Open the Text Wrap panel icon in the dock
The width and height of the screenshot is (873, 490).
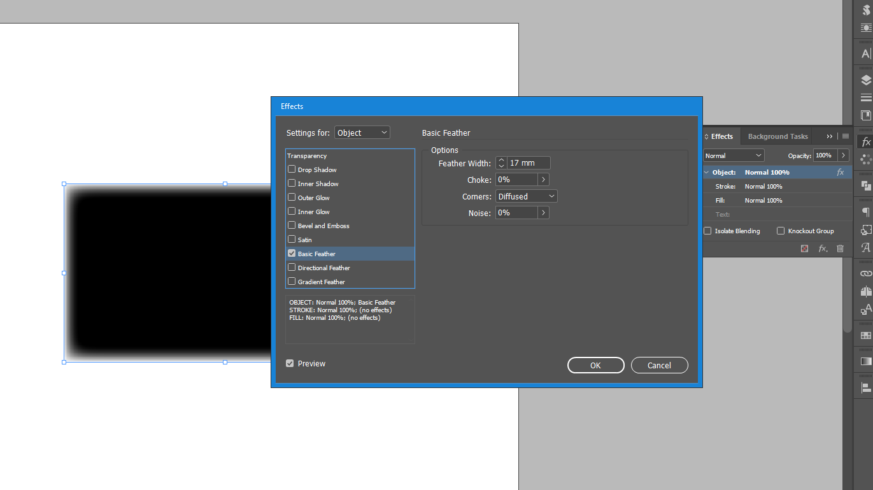[x=866, y=27]
